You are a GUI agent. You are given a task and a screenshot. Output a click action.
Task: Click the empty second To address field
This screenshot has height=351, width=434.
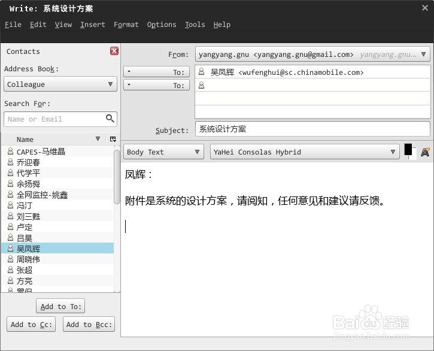point(312,85)
